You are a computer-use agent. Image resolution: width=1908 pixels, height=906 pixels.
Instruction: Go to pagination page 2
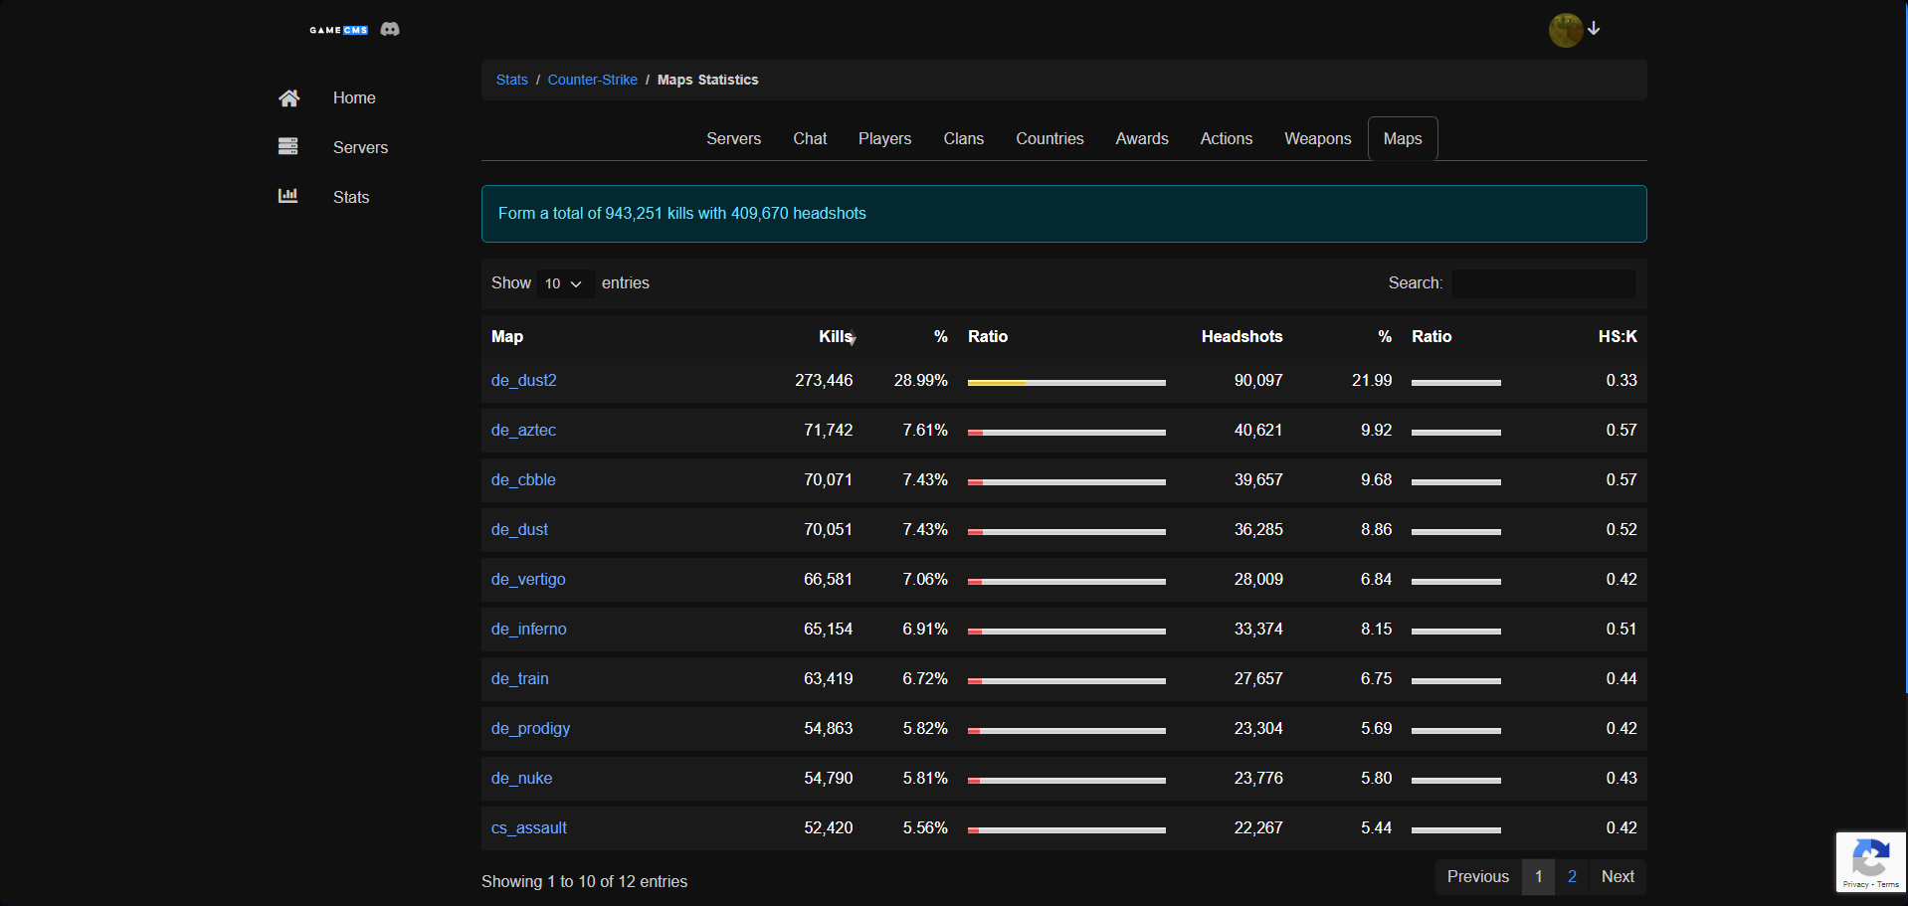coord(1572,876)
